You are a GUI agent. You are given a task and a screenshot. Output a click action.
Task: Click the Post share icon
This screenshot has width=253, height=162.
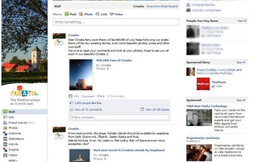67,14
